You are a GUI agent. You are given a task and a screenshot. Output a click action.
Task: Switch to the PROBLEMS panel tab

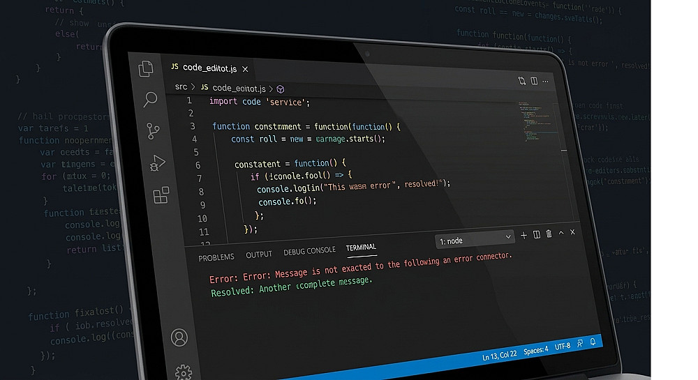tap(216, 258)
